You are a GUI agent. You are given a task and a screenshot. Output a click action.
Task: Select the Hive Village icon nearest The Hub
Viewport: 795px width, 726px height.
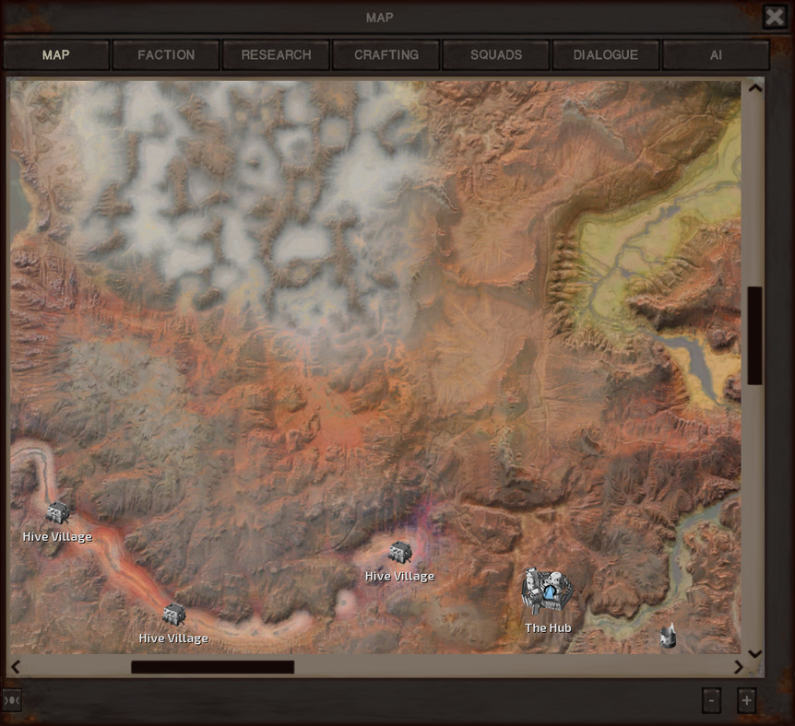[x=400, y=552]
